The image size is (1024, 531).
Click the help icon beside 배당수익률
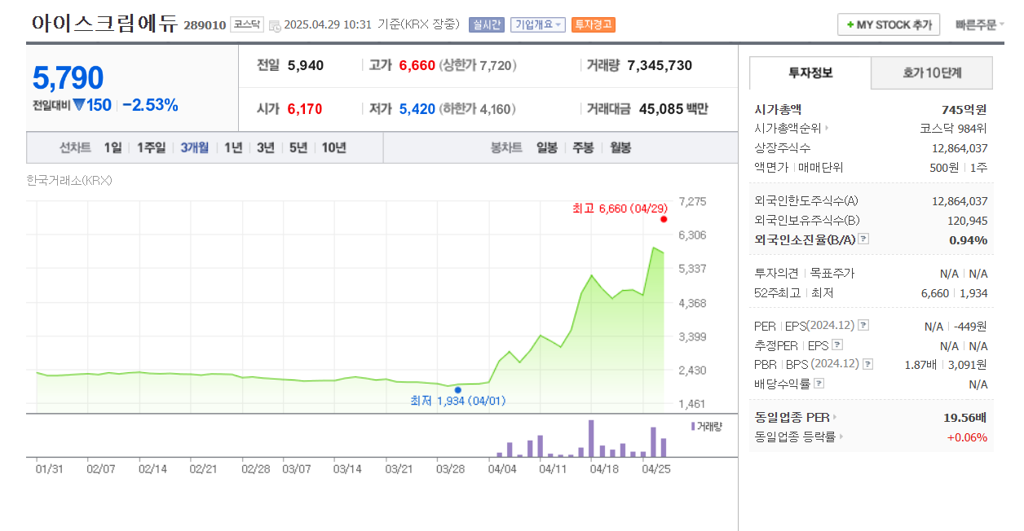(x=819, y=384)
